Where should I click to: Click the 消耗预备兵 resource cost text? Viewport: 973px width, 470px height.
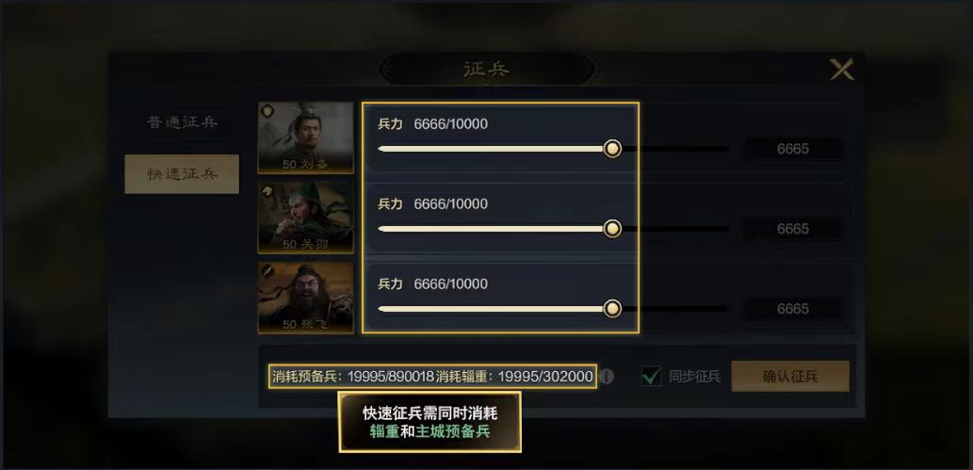tap(353, 376)
